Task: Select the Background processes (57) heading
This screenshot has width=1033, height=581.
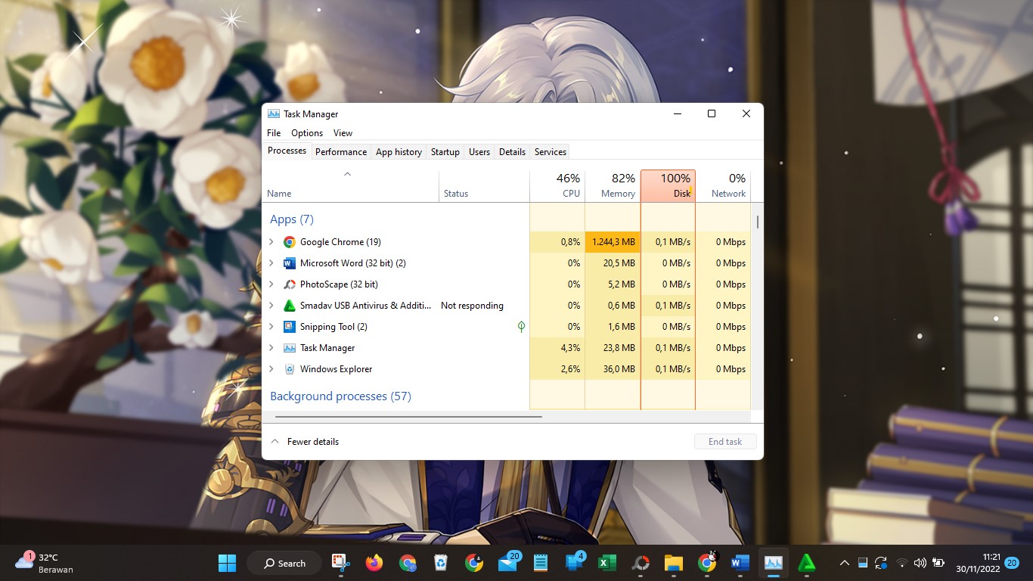Action: pyautogui.click(x=340, y=396)
